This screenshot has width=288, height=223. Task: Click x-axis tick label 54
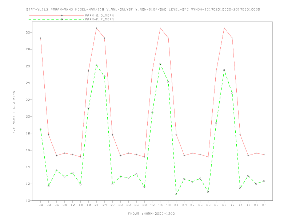[184, 205]
